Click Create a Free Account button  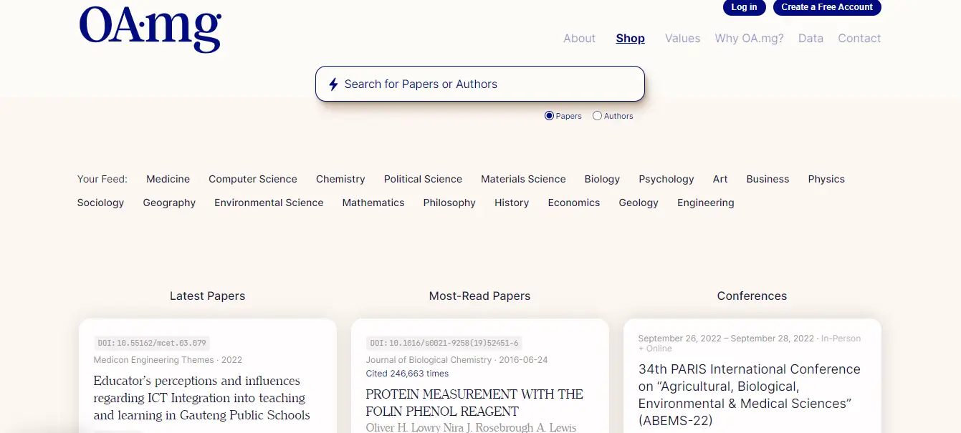tap(827, 7)
